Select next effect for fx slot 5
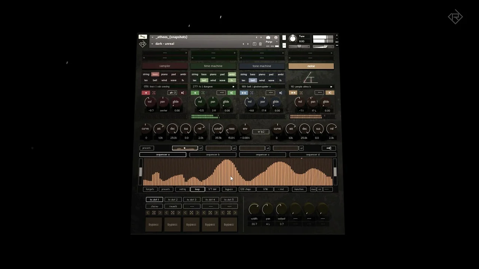The height and width of the screenshot is (269, 479). (x=235, y=213)
